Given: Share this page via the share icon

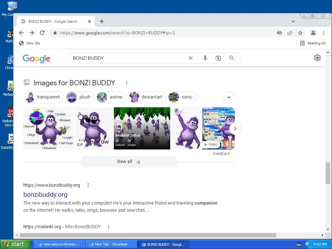Looking at the screenshot, I should click(290, 33).
